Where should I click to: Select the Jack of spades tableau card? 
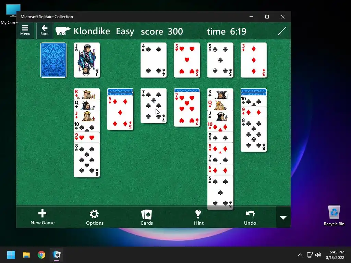pos(220,116)
